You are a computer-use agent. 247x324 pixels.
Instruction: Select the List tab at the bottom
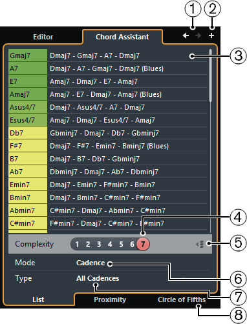click(x=38, y=299)
